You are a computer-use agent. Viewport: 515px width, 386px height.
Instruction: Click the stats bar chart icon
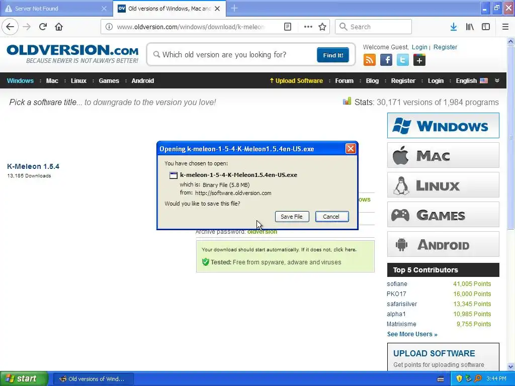[347, 102]
